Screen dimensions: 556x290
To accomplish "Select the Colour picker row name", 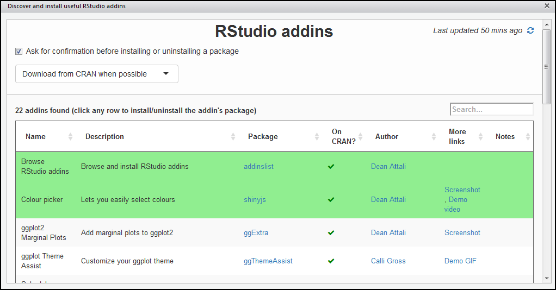I will pyautogui.click(x=42, y=200).
